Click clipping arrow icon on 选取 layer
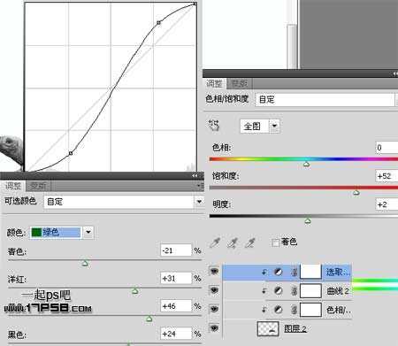Screen dimensions: 398x346 coord(264,272)
